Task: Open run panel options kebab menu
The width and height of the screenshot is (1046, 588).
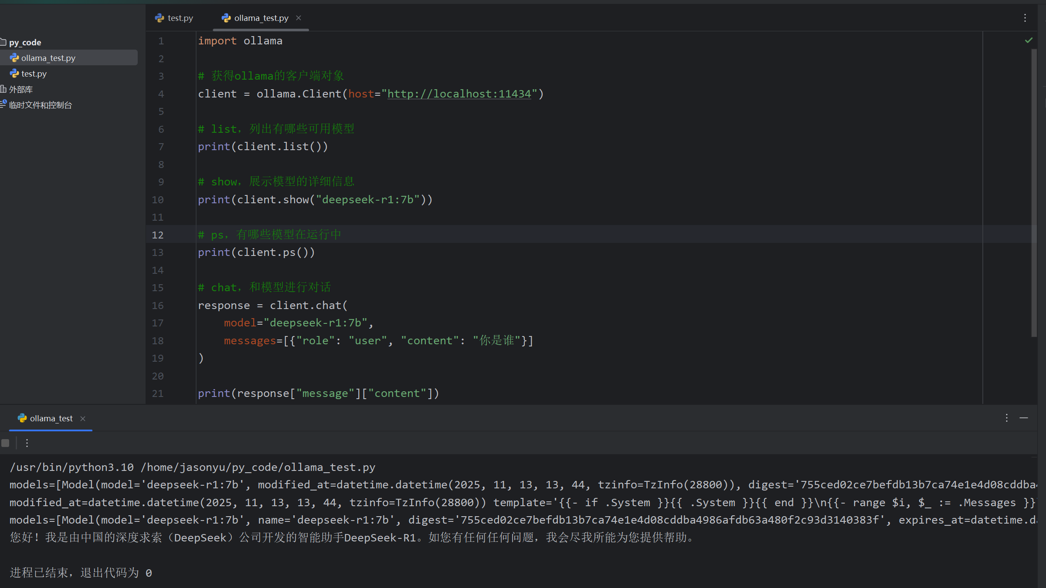Action: pyautogui.click(x=1007, y=418)
